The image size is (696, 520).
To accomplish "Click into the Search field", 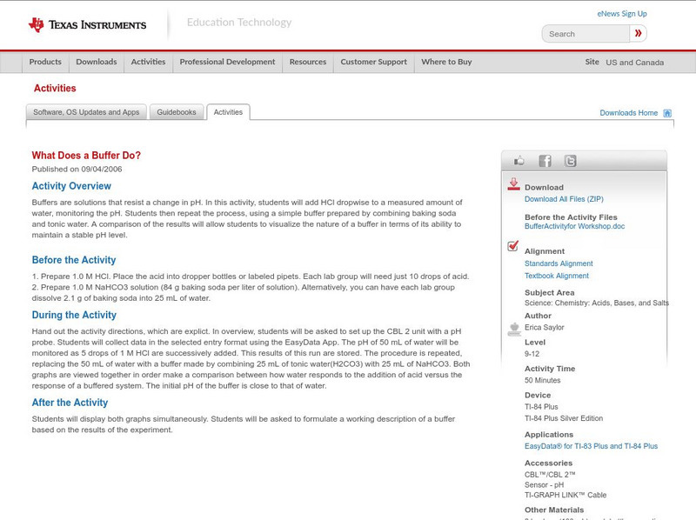I will coord(586,34).
